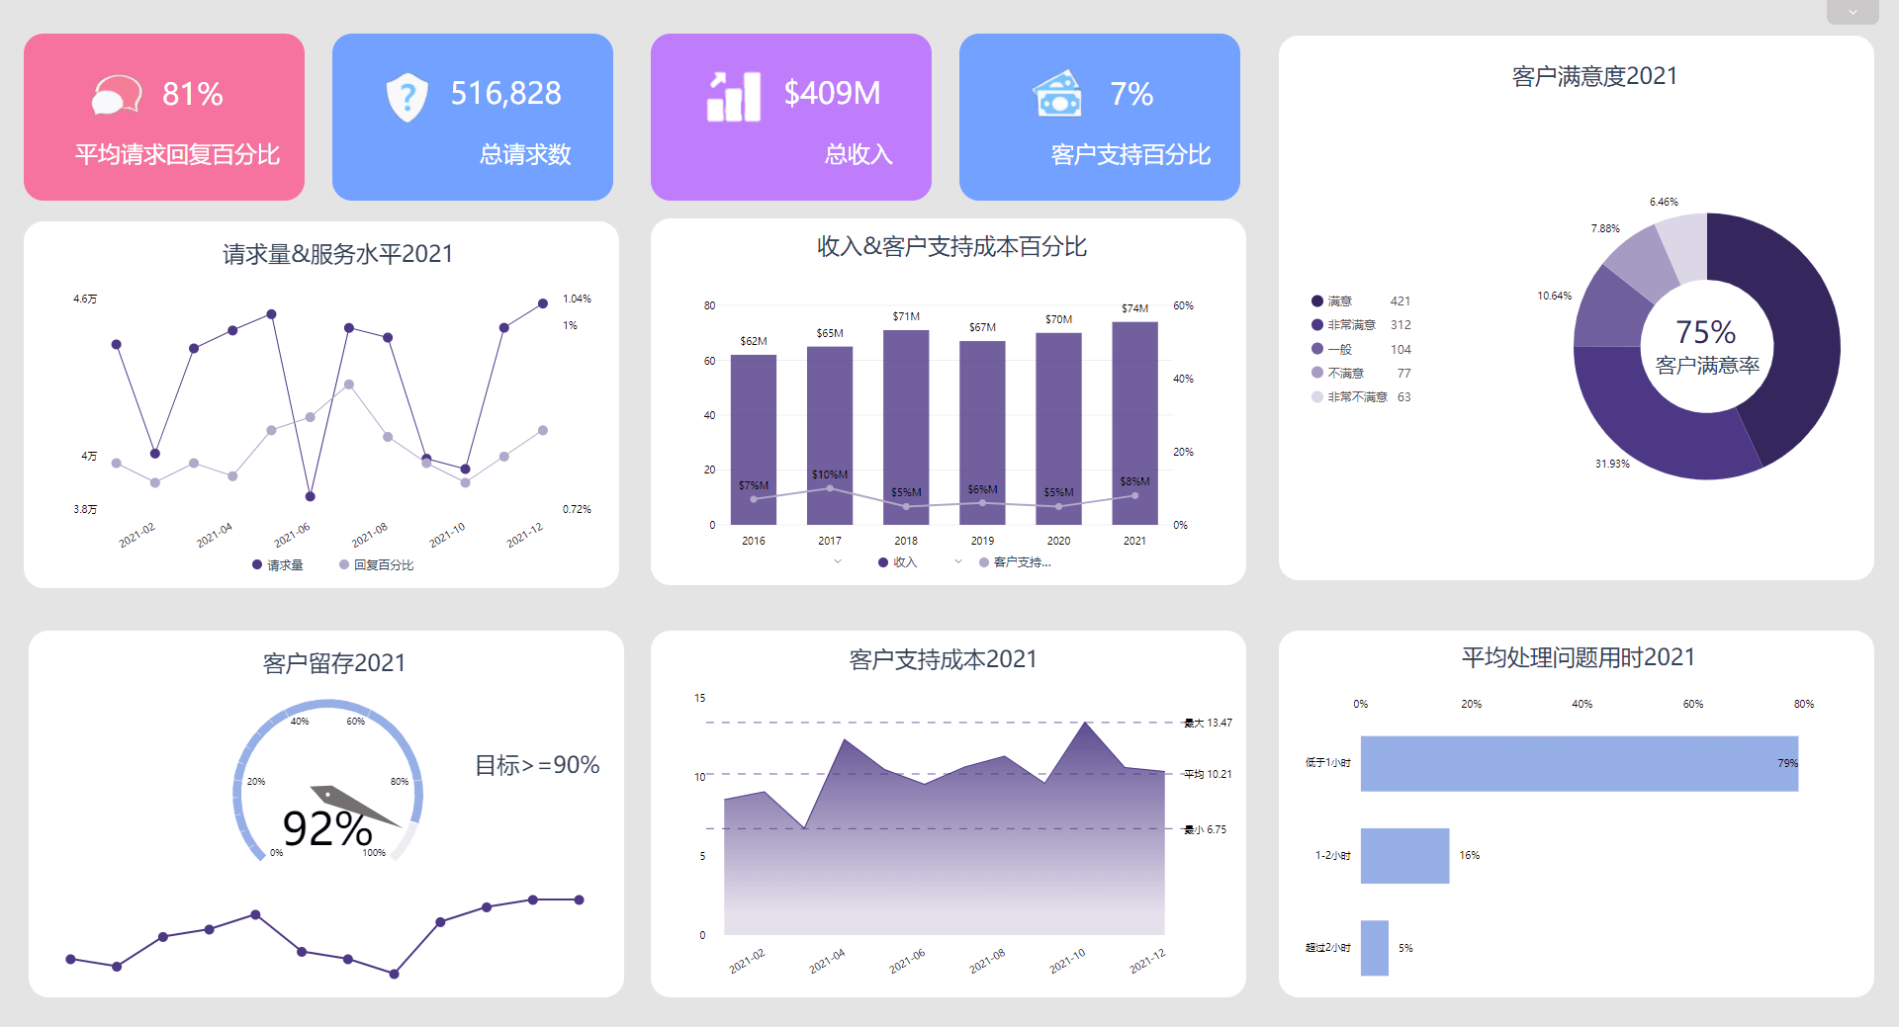Toggle the 一般 104 legend entry

click(x=1361, y=349)
